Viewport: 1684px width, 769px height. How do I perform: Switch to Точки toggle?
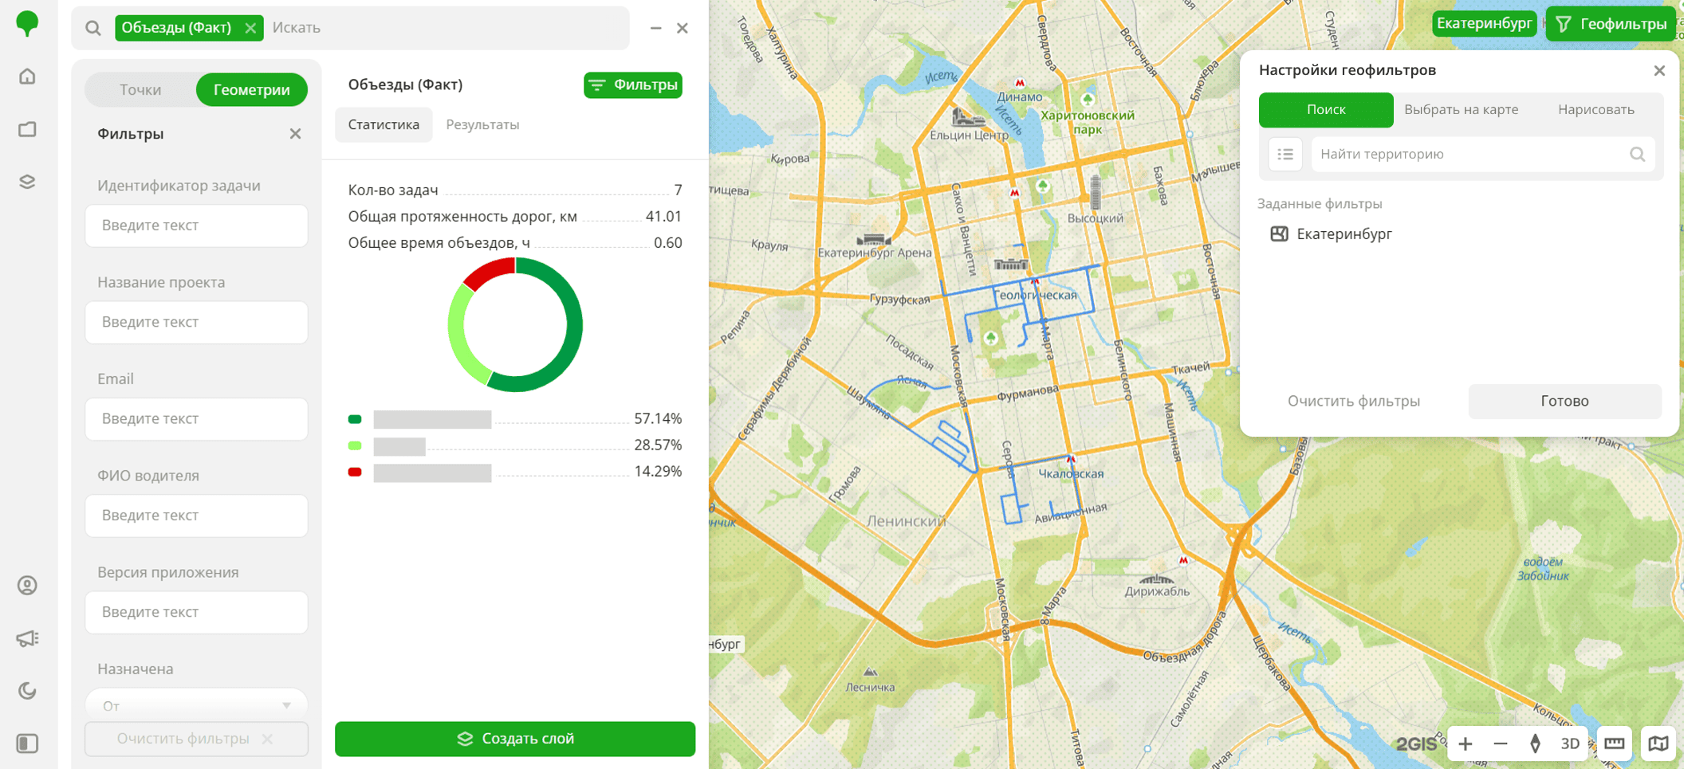click(140, 90)
